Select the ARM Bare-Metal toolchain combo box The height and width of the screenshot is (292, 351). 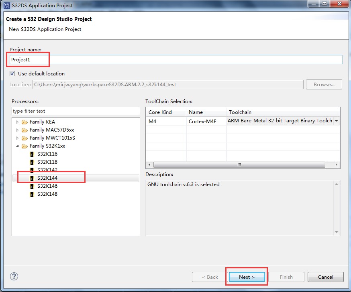(283, 121)
